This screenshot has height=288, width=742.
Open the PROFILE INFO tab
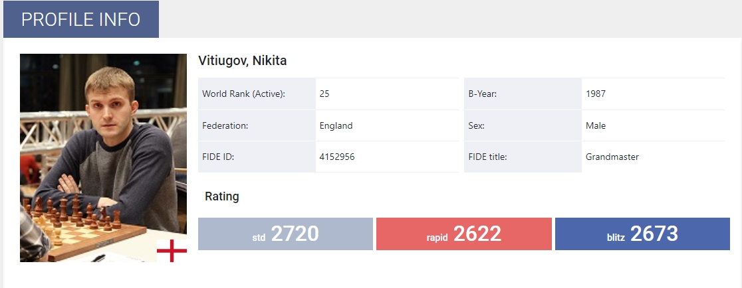(x=80, y=19)
